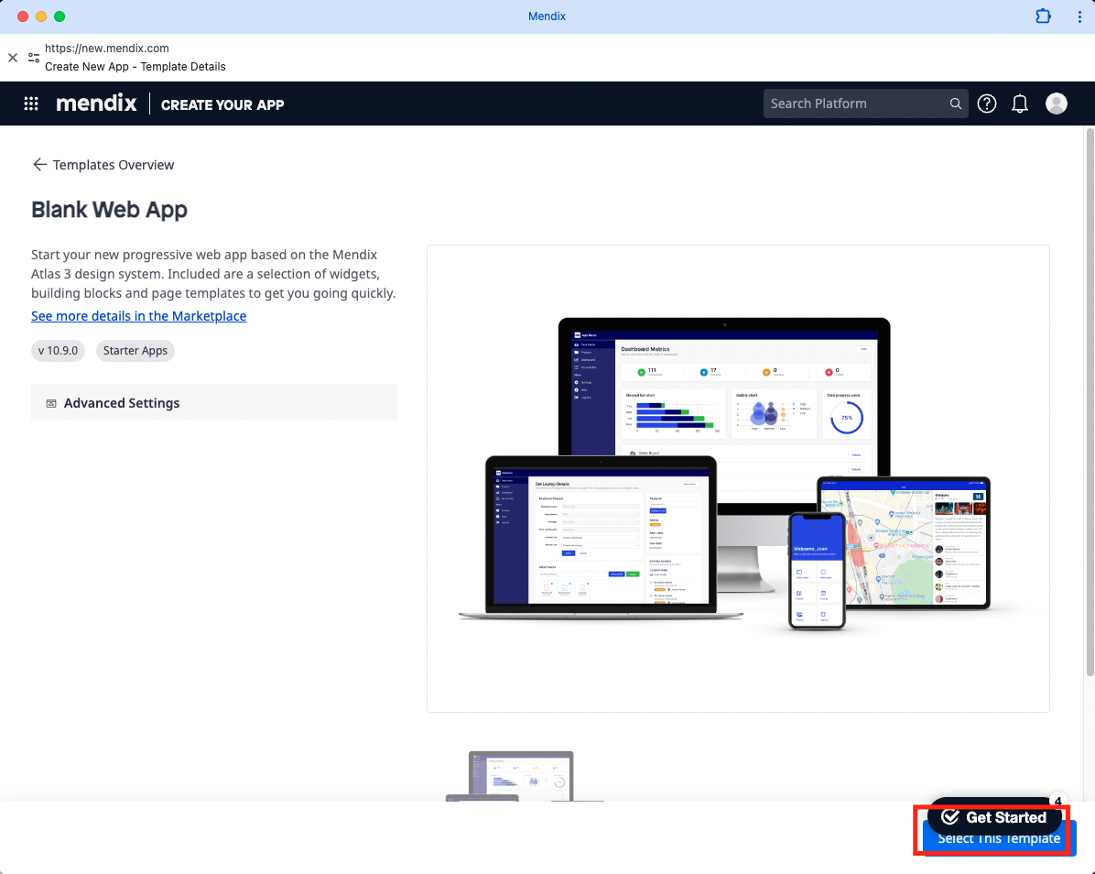The image size is (1095, 874).
Task: Click the large template preview image
Action: [738, 478]
